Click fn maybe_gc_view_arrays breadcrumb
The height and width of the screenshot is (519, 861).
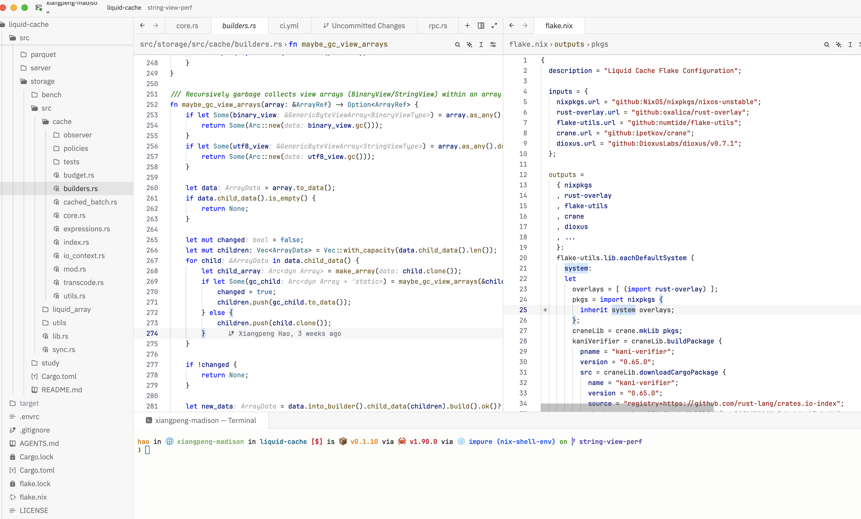[x=338, y=44]
